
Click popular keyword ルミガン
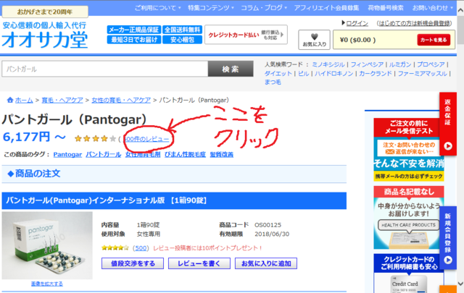(400, 64)
